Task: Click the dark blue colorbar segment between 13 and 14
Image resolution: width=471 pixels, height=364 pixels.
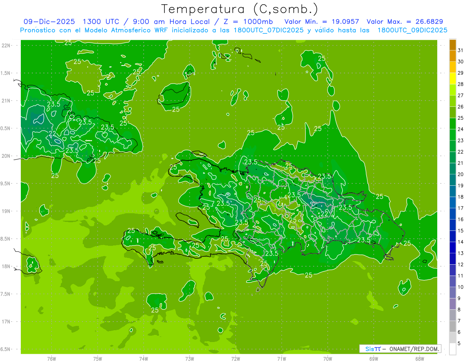Action: pos(453,247)
